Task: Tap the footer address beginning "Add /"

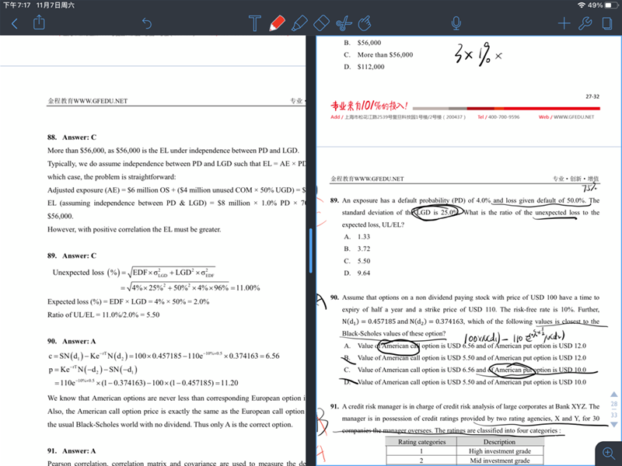Action: (398, 117)
